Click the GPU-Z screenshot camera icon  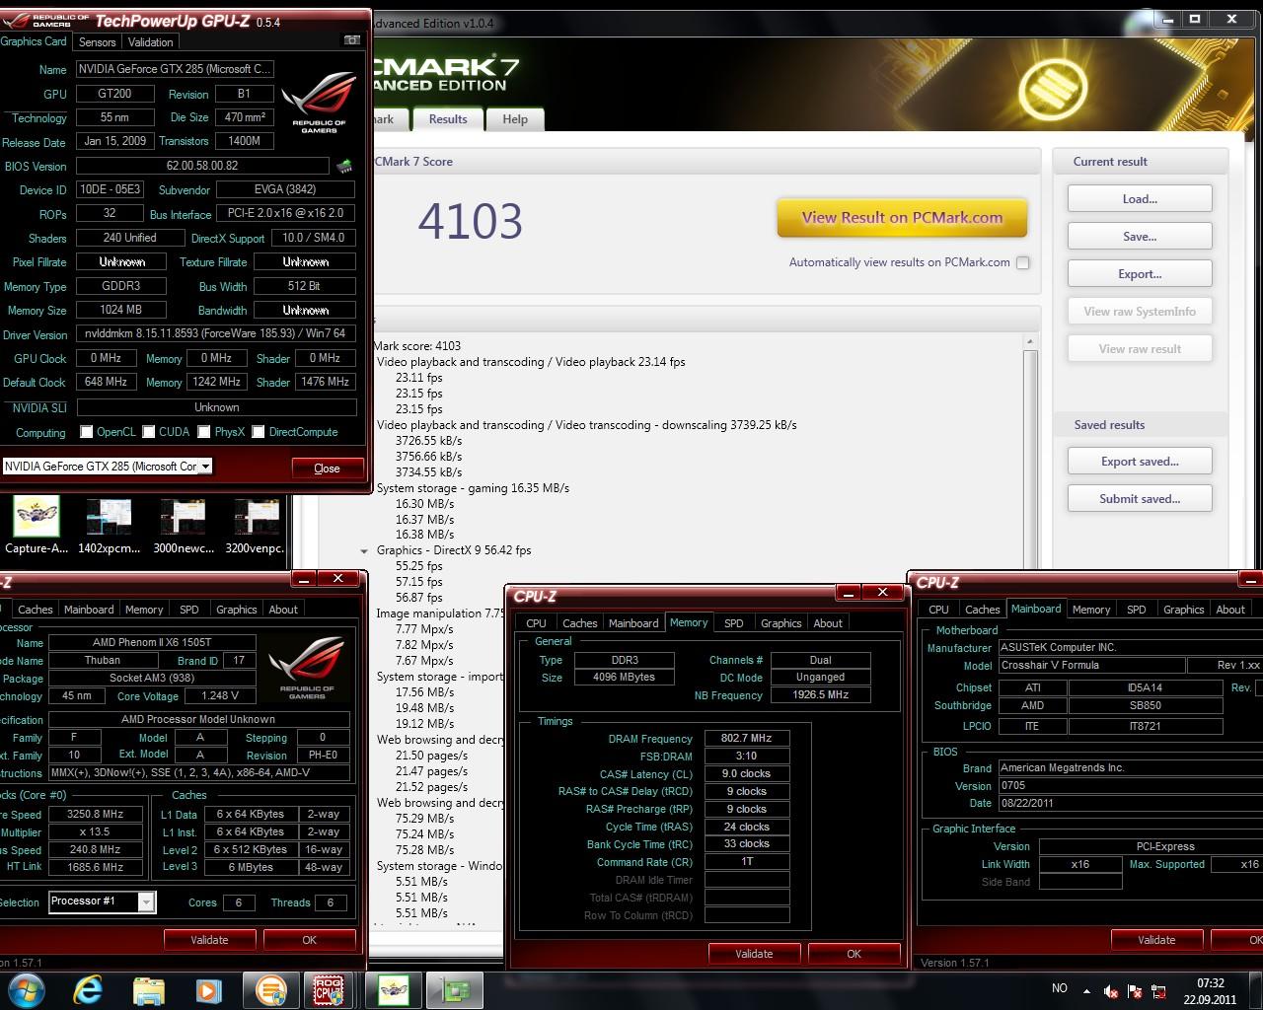point(352,40)
